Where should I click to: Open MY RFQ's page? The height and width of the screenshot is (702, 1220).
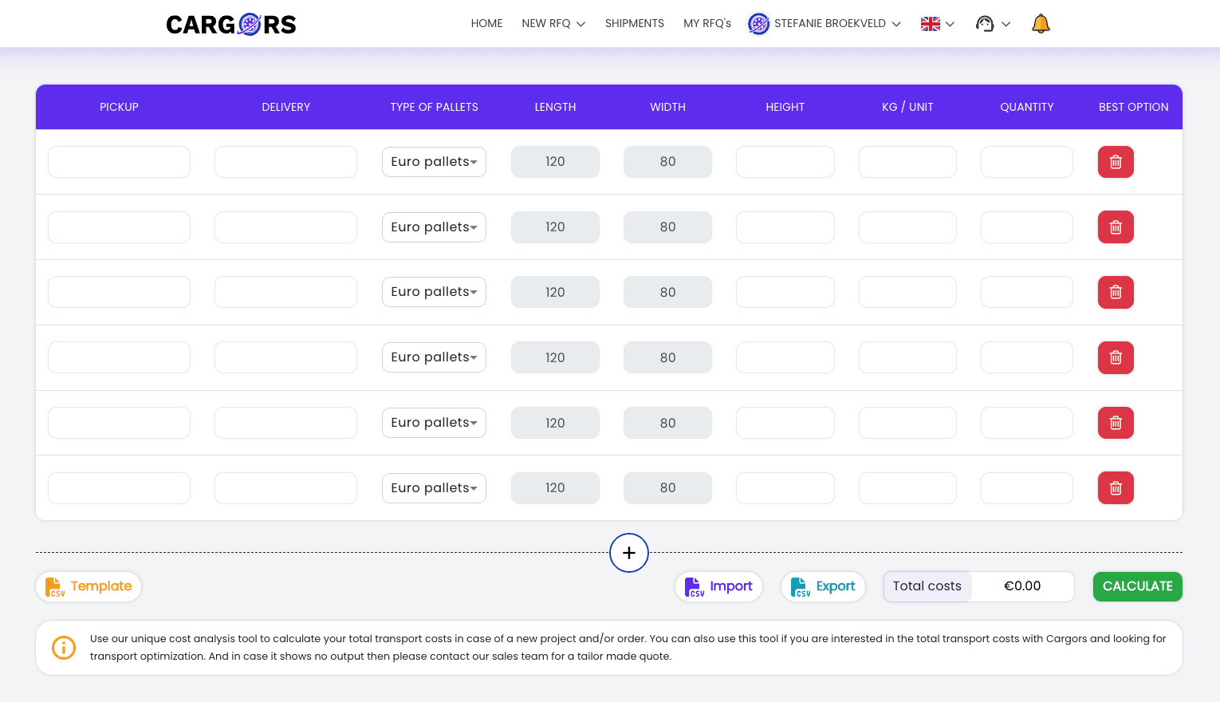707,23
